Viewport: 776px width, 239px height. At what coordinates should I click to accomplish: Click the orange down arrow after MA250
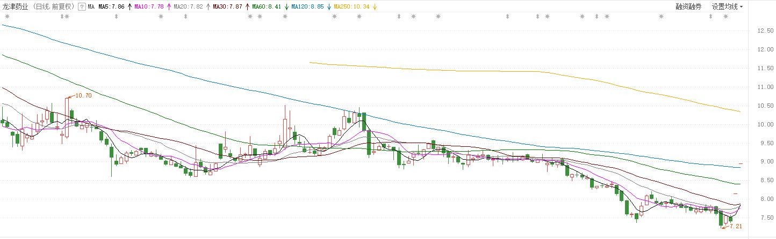374,7
